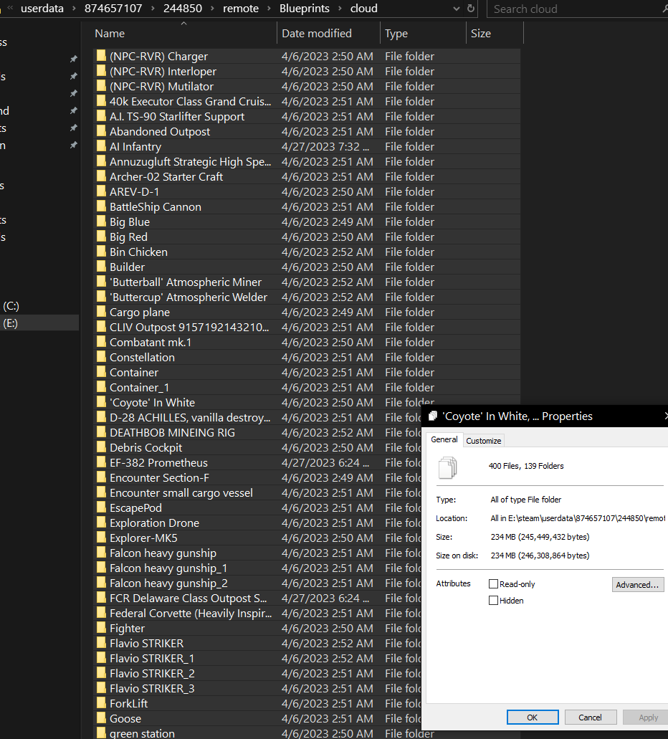Confirm Properties with the OK button
668x739 pixels.
[x=532, y=717]
